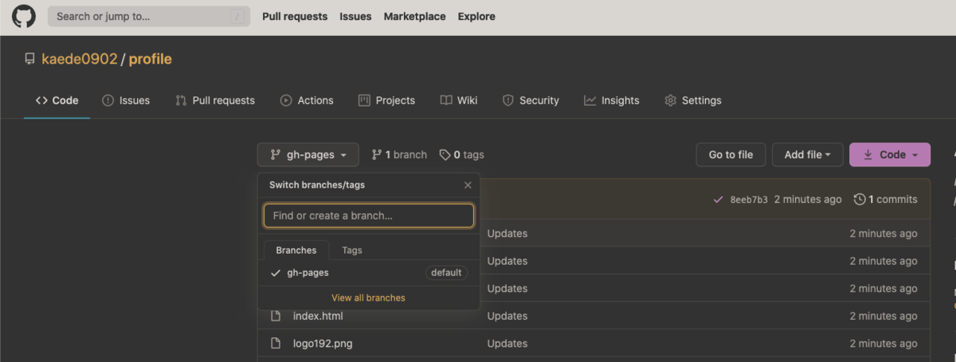Image resolution: width=956 pixels, height=362 pixels.
Task: Open GitHub home via the Octocat logo
Action: click(x=23, y=16)
